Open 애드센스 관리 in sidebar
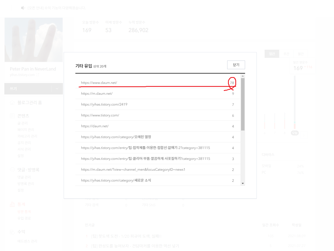The width and height of the screenshot is (334, 251). coord(27,241)
